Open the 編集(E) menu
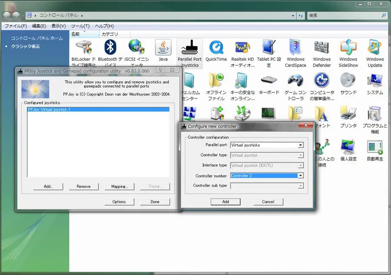 pos(39,26)
